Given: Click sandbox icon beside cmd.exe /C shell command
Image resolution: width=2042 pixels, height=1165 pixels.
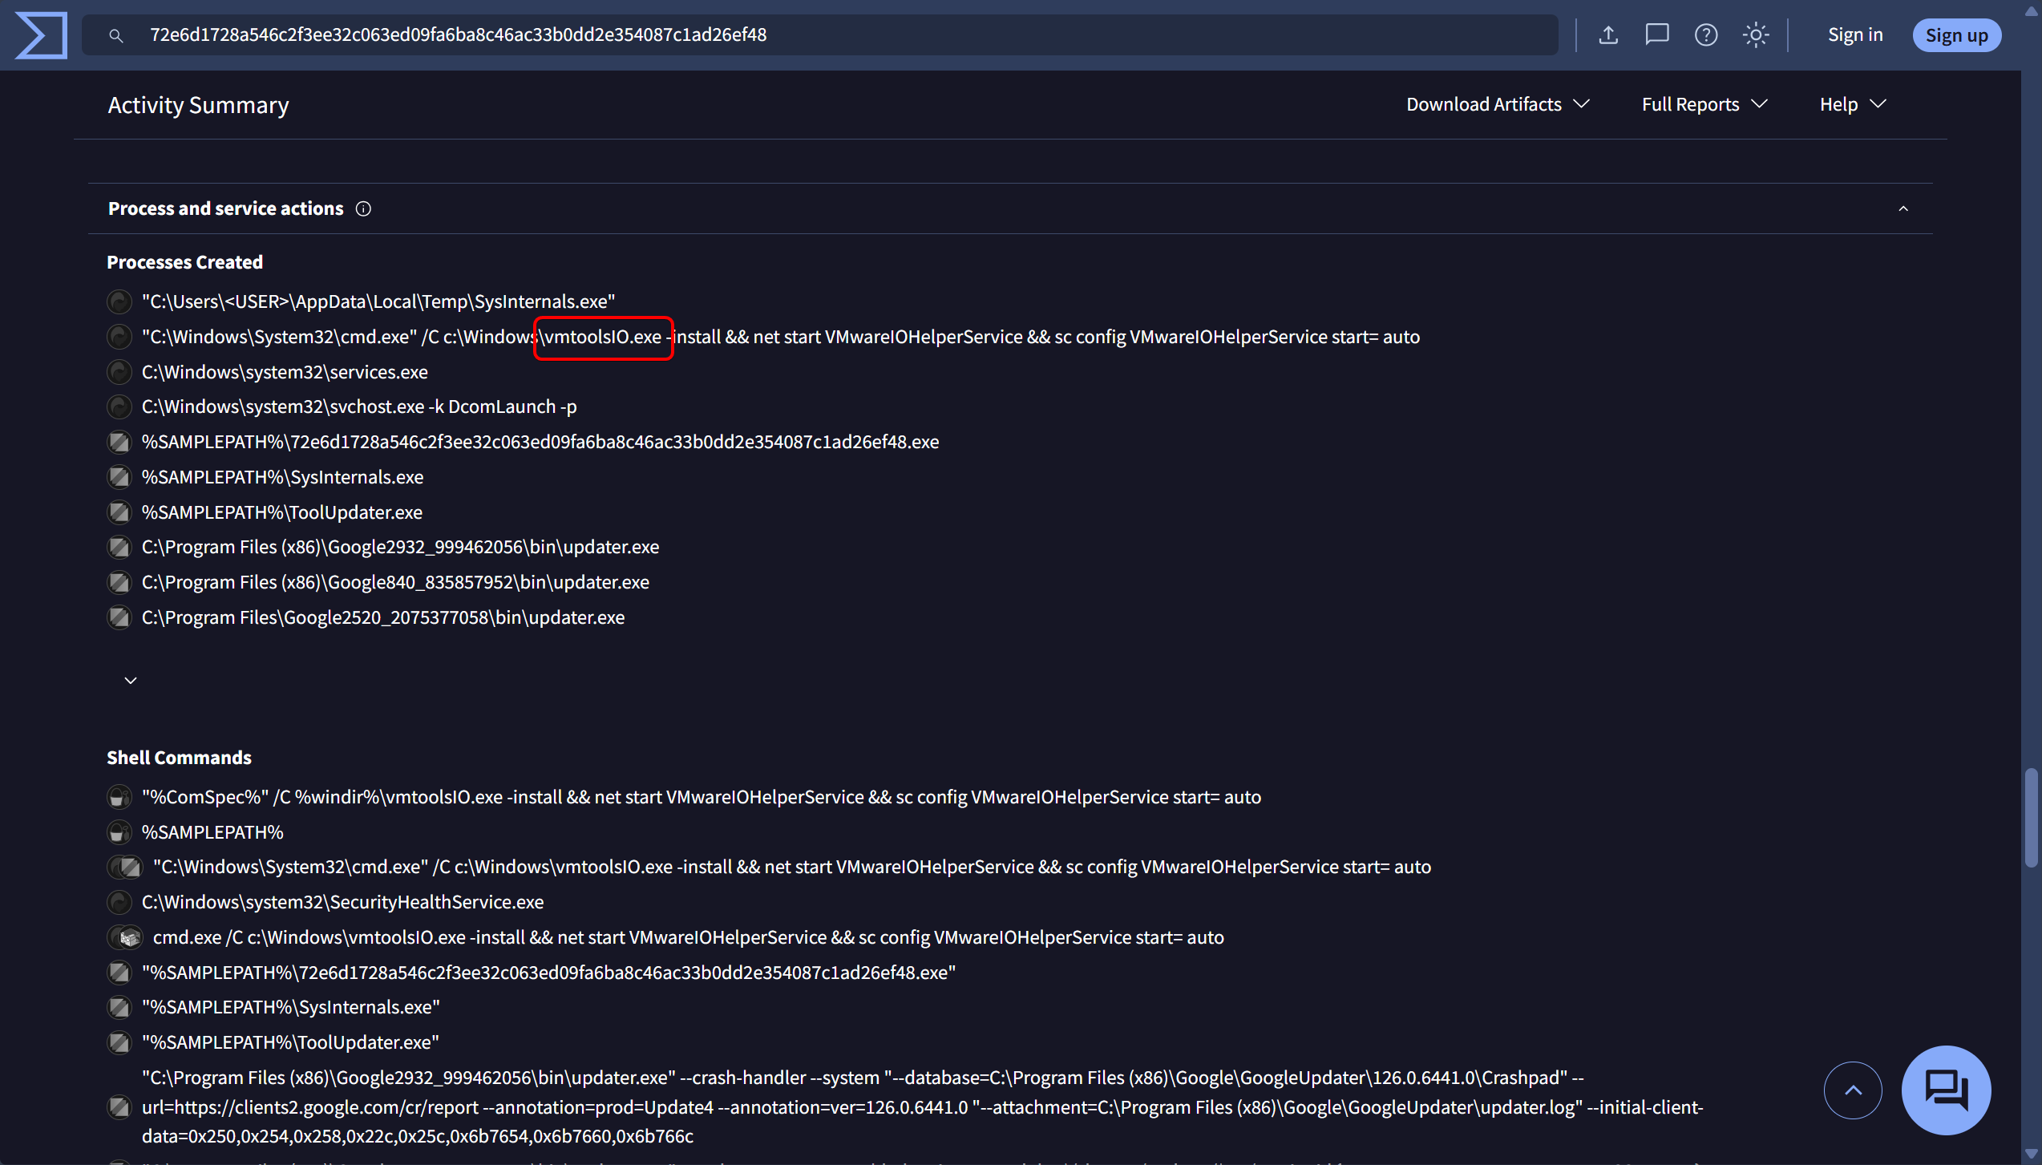Looking at the screenshot, I should pos(125,937).
